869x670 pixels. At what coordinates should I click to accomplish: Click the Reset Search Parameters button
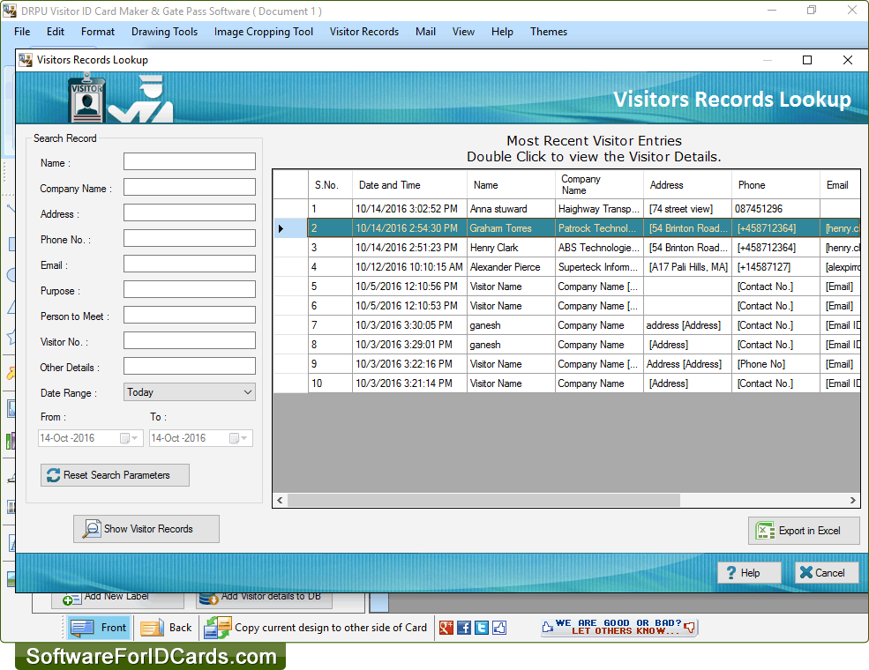coord(115,475)
